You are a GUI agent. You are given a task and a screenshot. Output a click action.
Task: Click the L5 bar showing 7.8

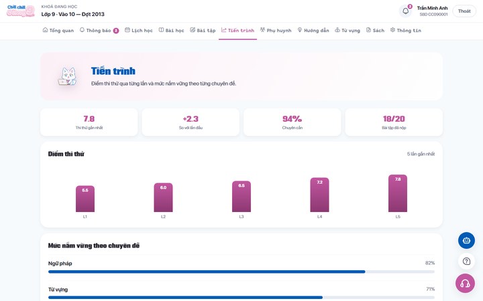[x=398, y=193]
